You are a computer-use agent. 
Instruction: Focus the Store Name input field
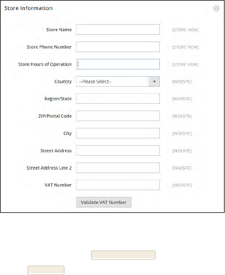118,30
